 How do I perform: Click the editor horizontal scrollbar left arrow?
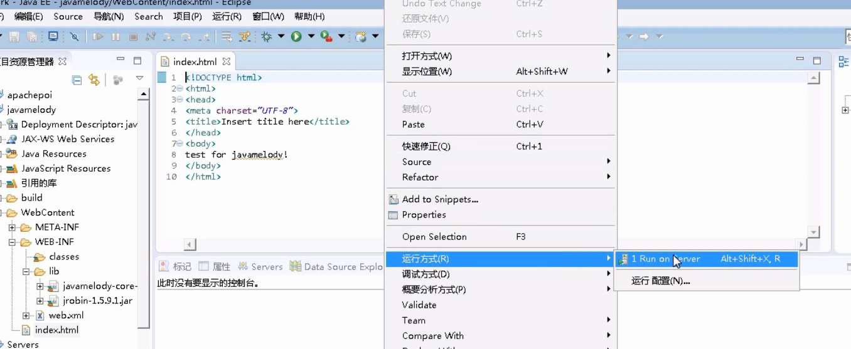pyautogui.click(x=190, y=244)
